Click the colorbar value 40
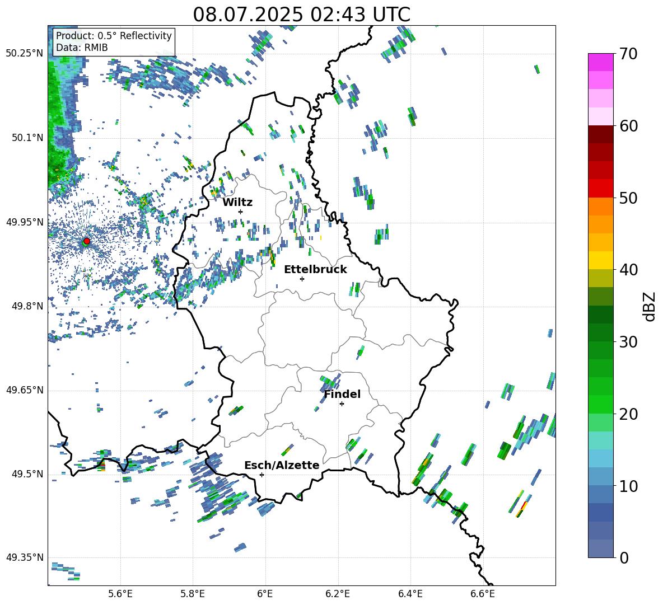Viewport: 663px width, 605px height. (x=628, y=270)
